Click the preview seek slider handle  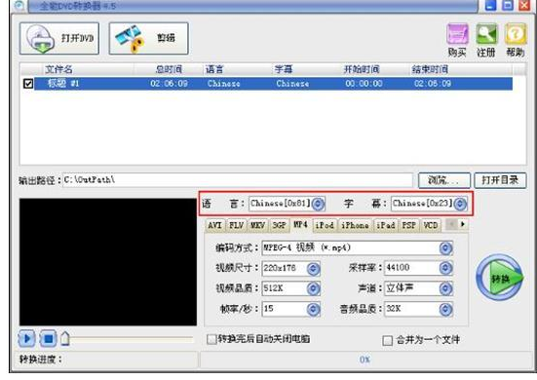click(65, 339)
